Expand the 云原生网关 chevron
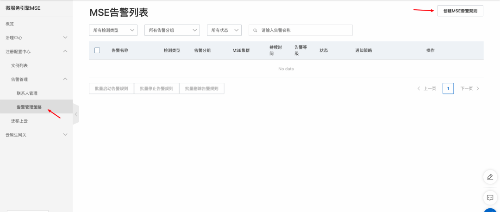 coord(65,135)
